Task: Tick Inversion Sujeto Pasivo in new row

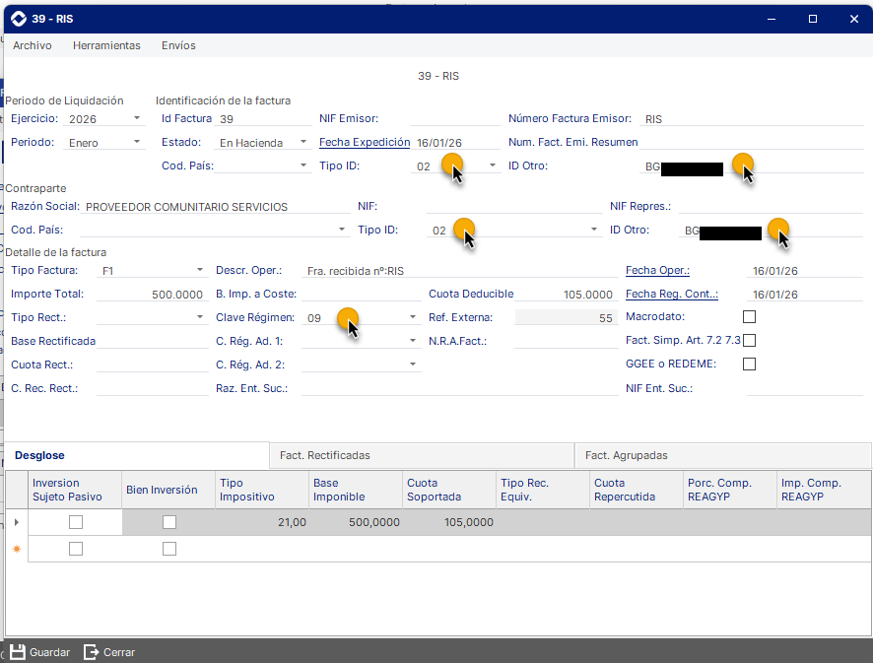Action: click(x=76, y=549)
